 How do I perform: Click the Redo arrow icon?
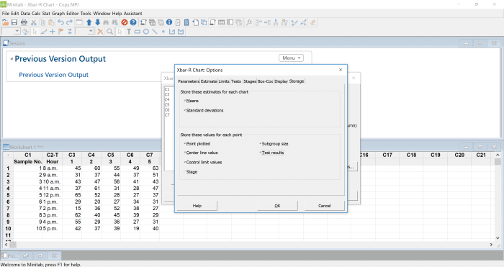pos(69,22)
